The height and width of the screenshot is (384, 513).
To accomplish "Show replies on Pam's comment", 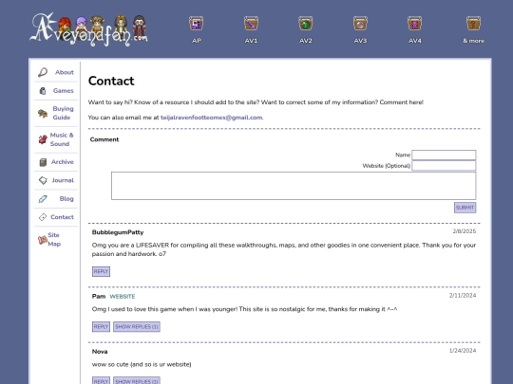I will pos(137,327).
